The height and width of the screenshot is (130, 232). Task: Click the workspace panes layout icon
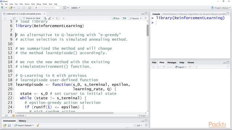click(x=65, y=8)
